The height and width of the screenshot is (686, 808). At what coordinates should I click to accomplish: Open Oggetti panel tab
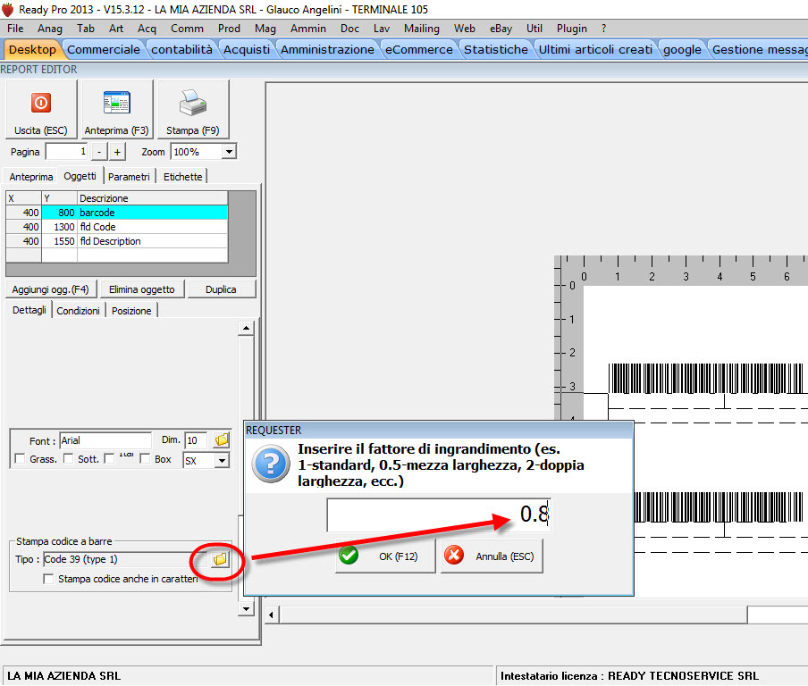click(x=80, y=176)
